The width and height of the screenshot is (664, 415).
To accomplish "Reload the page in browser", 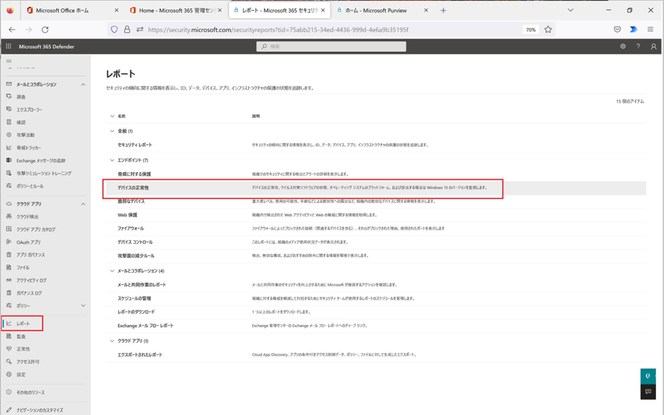I will coord(45,29).
